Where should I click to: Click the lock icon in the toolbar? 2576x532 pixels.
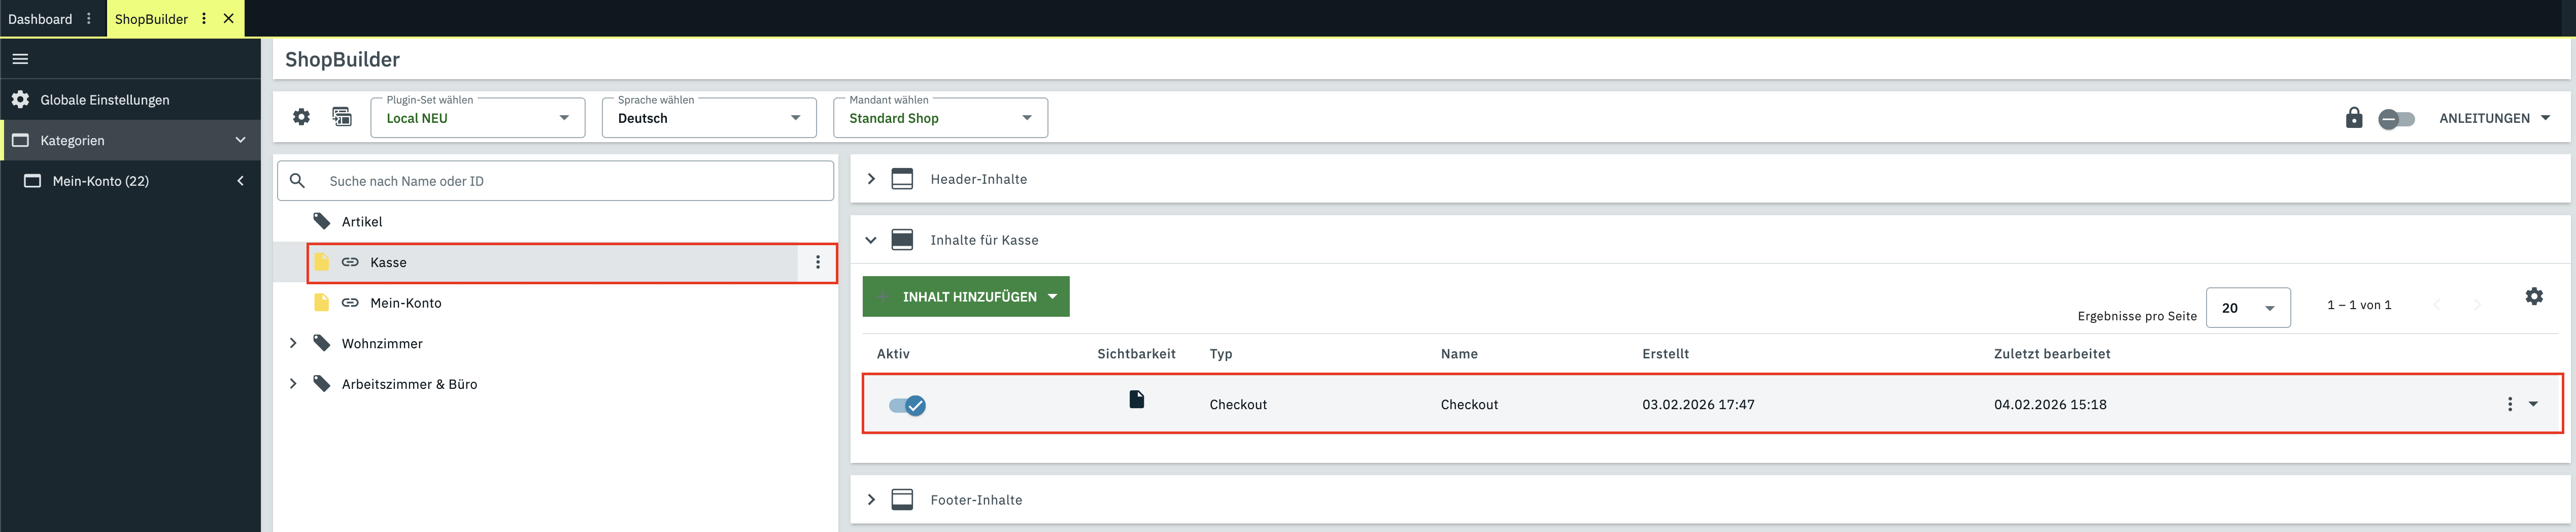(2354, 118)
